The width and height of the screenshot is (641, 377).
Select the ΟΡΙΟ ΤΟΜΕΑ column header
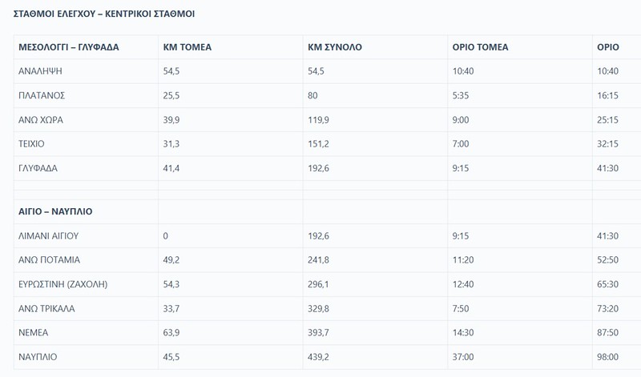tap(480, 47)
